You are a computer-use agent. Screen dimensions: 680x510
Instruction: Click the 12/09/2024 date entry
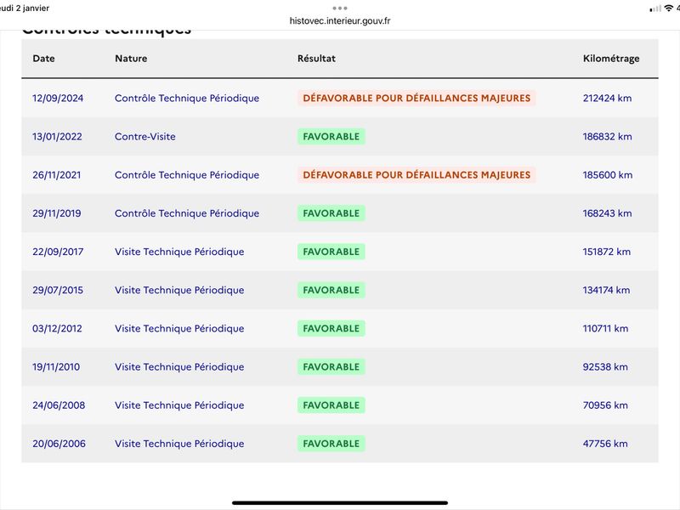click(58, 98)
